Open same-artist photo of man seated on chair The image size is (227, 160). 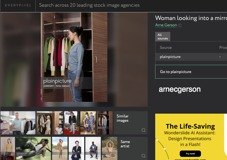93,148
